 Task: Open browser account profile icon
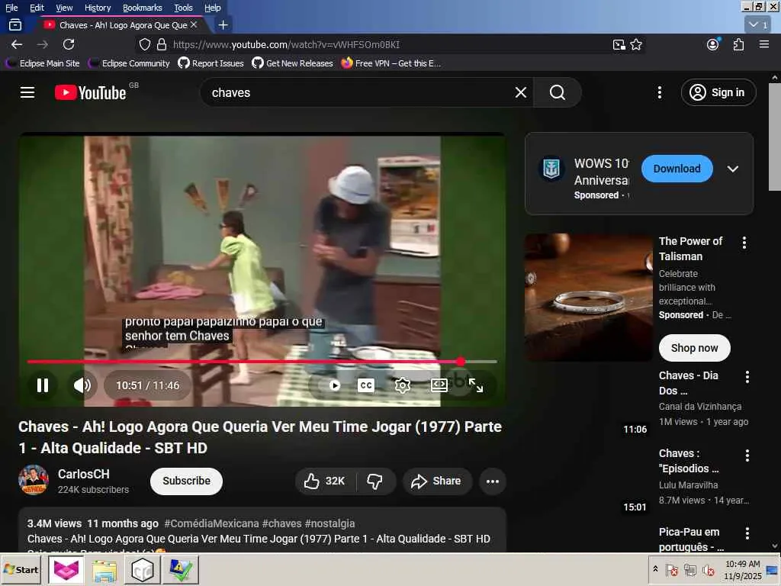713,44
